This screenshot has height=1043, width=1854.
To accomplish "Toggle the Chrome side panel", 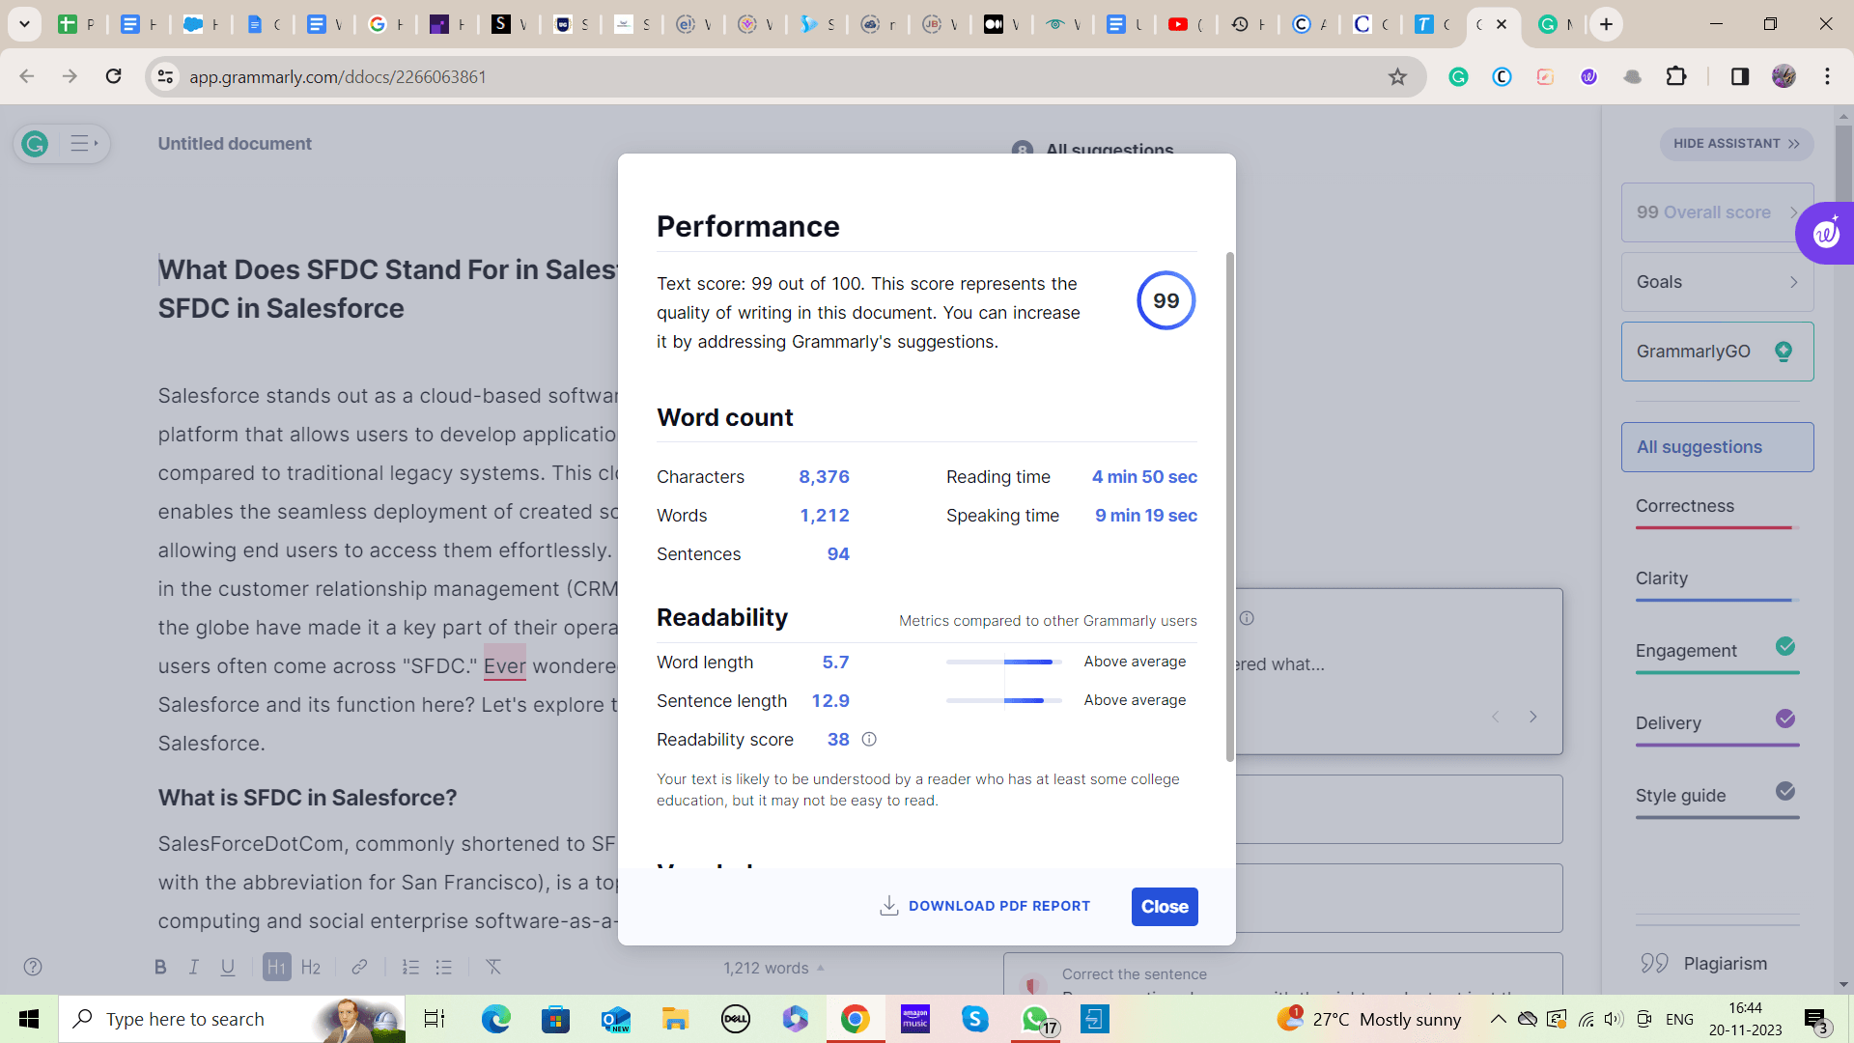I will click(1740, 77).
